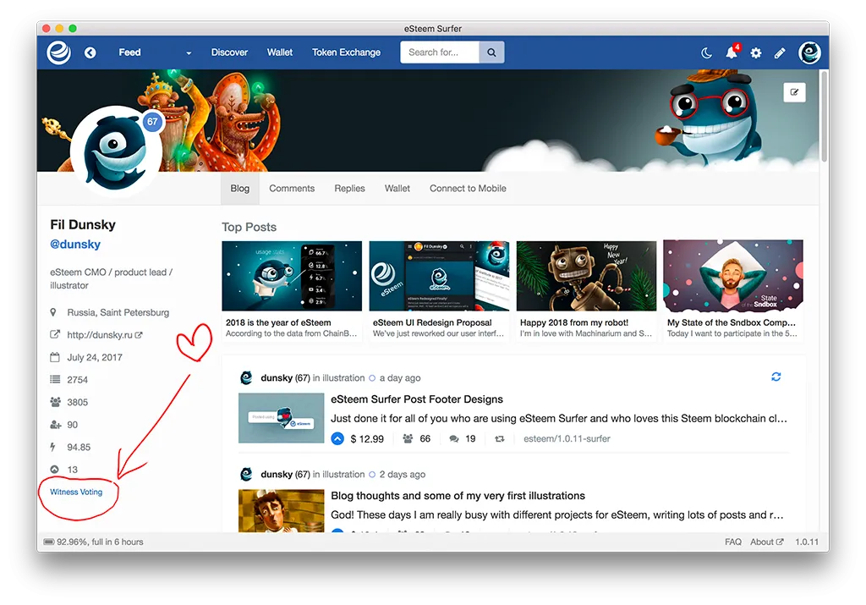Switch to the Replies tab
The height and width of the screenshot is (605, 866).
click(x=349, y=189)
